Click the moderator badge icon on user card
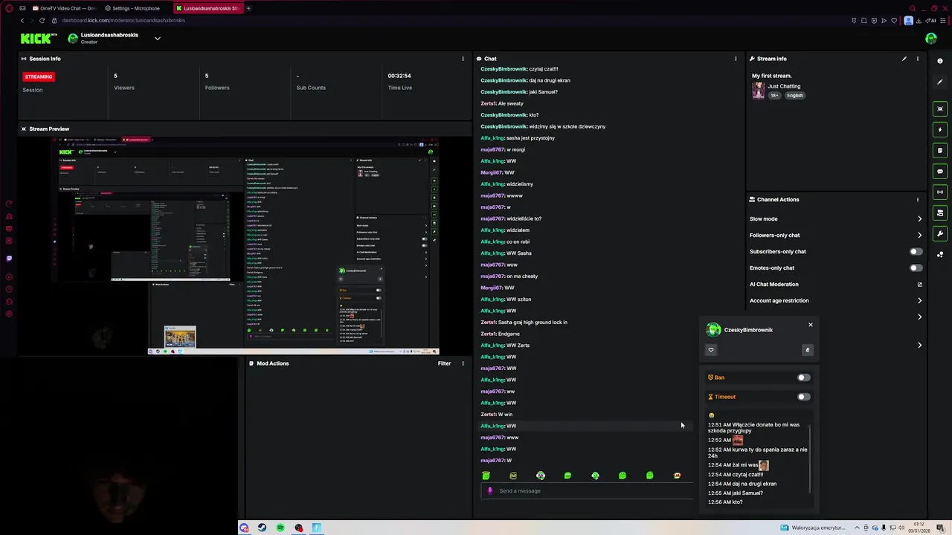 coord(807,350)
